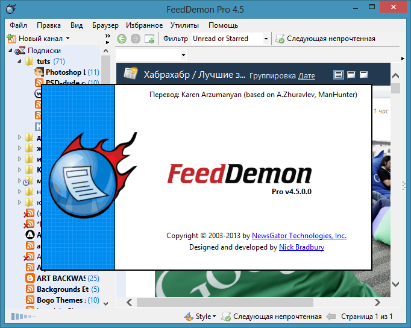Click the FeedDemon app icon in title bar
Viewport: 411px width, 328px height.
pos(11,9)
